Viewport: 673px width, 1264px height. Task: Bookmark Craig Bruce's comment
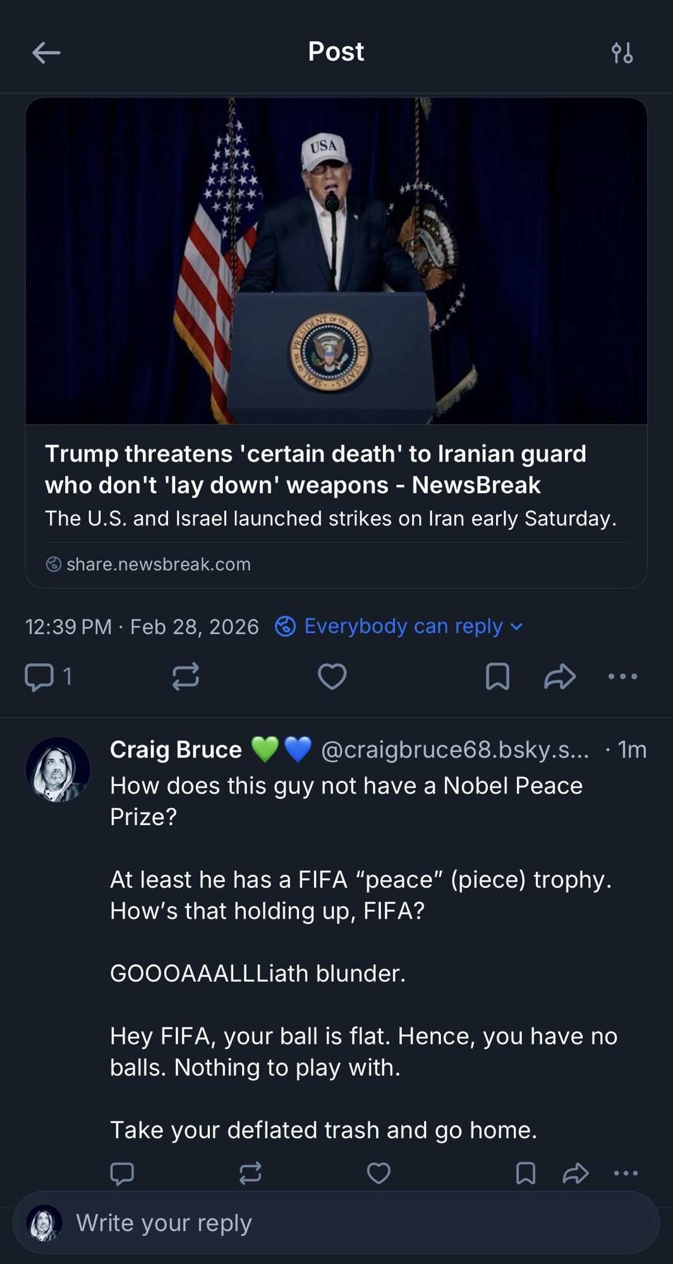click(525, 1173)
